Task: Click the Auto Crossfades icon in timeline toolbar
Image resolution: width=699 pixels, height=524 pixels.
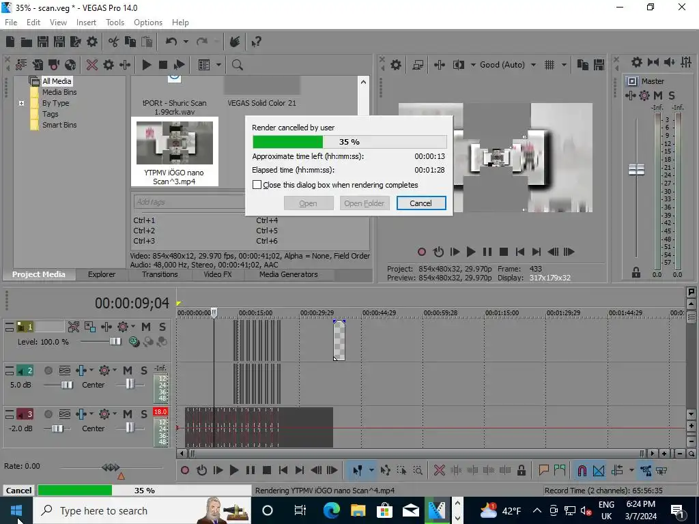Action: coord(599,470)
